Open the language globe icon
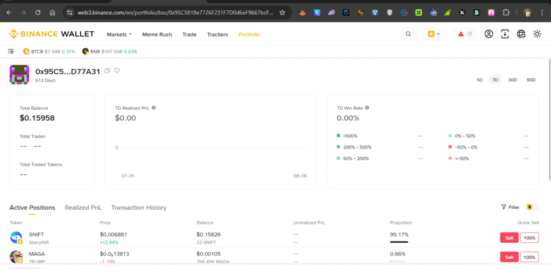Screen dimensions: 551x269 click(x=521, y=34)
